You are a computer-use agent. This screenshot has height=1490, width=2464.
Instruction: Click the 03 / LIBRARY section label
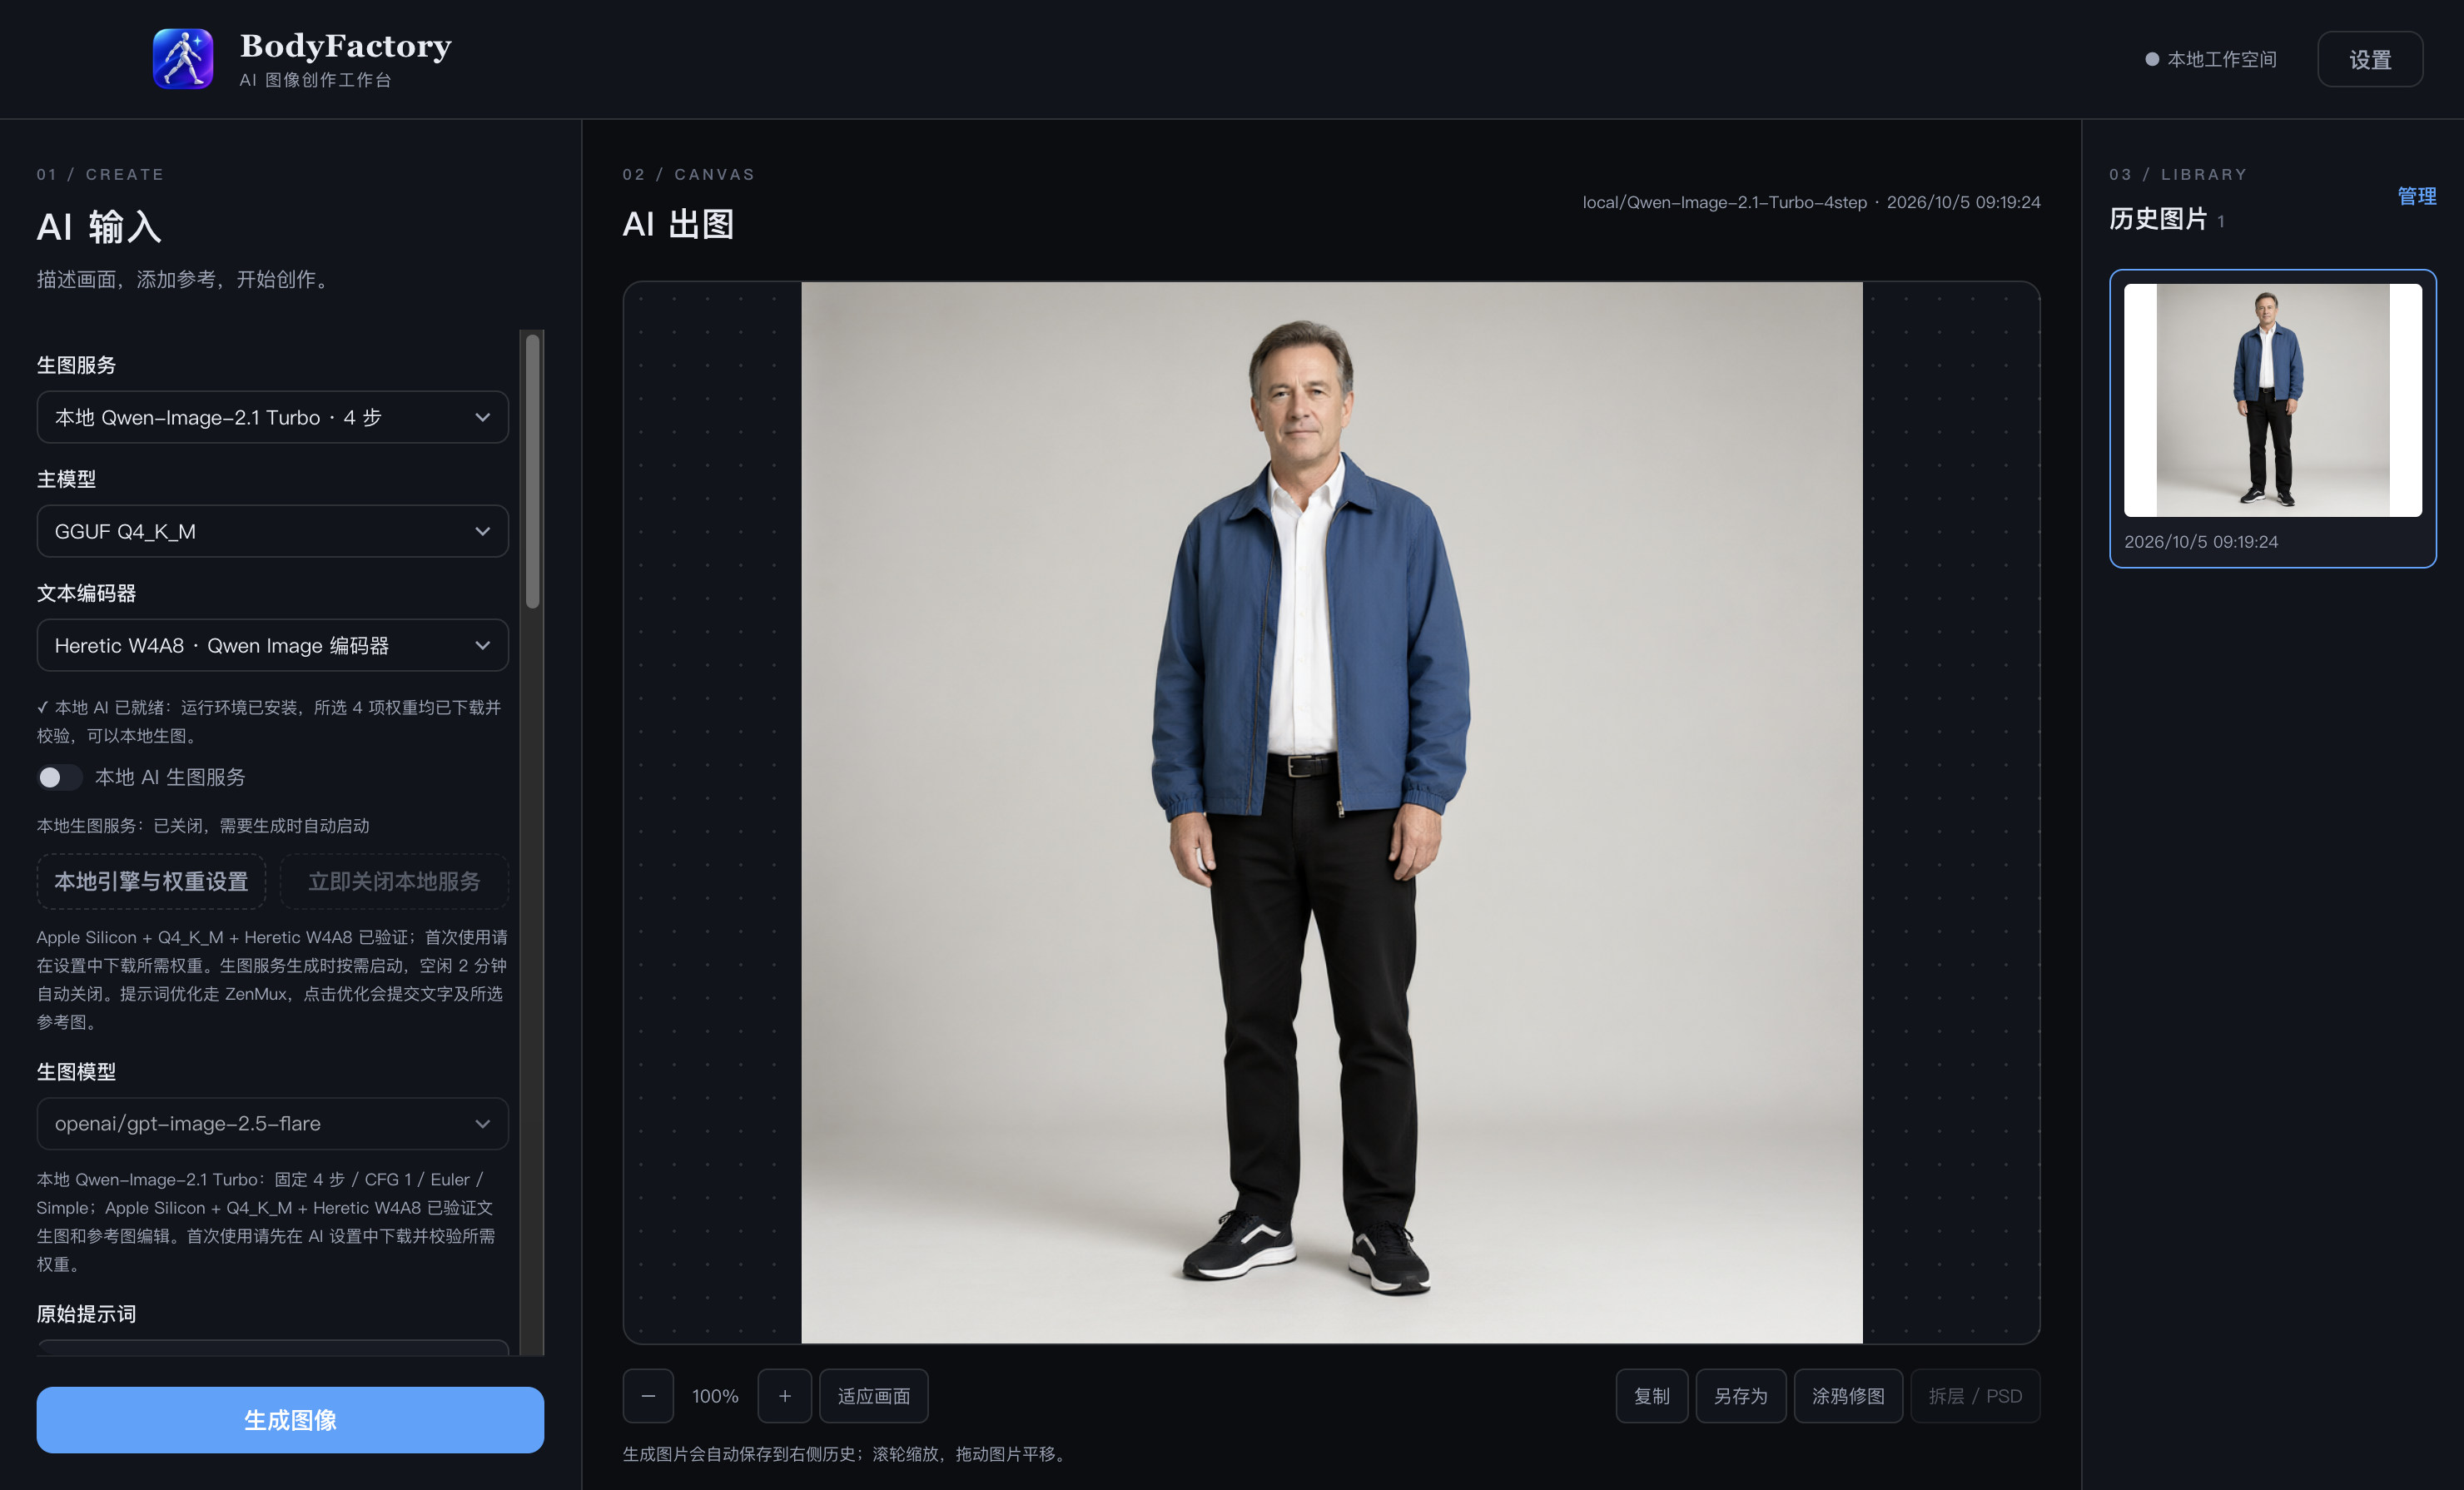click(2178, 174)
